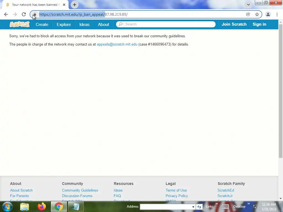
Task: Open the notepad-like taskbar app icon
Action: click(76, 206)
